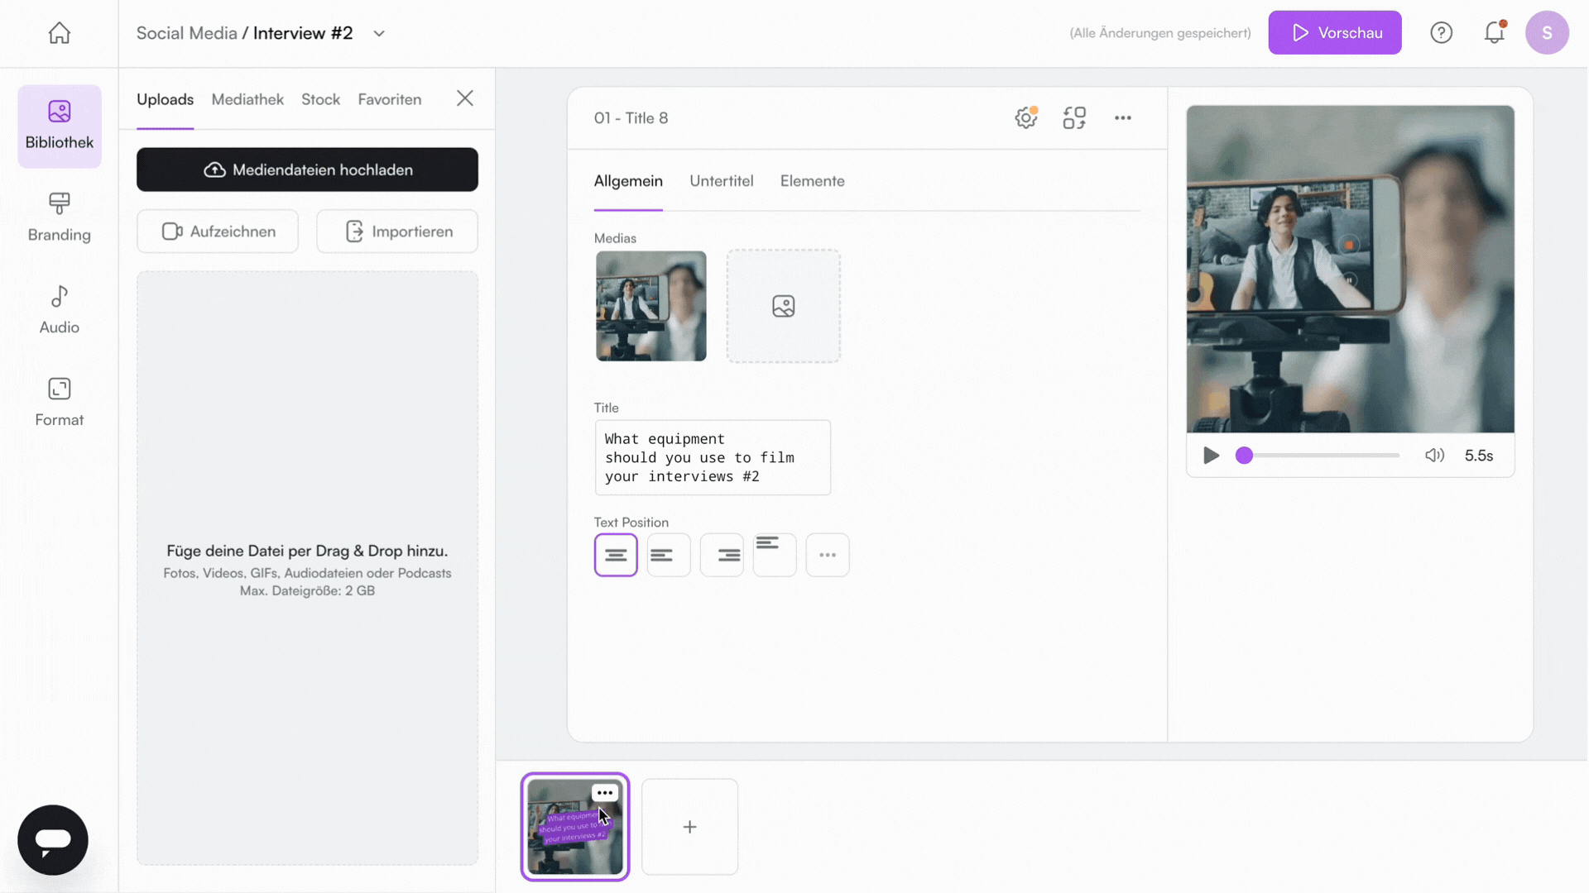This screenshot has height=893, width=1589.
Task: Open the notifications bell
Action: pyautogui.click(x=1494, y=33)
